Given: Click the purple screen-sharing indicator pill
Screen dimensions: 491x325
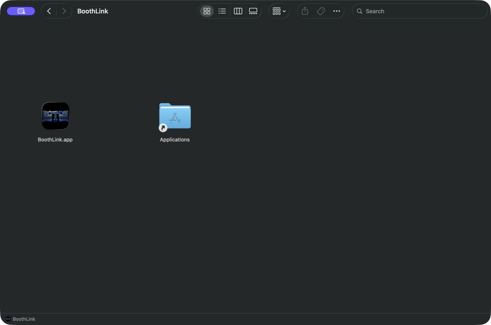Looking at the screenshot, I should click(21, 11).
